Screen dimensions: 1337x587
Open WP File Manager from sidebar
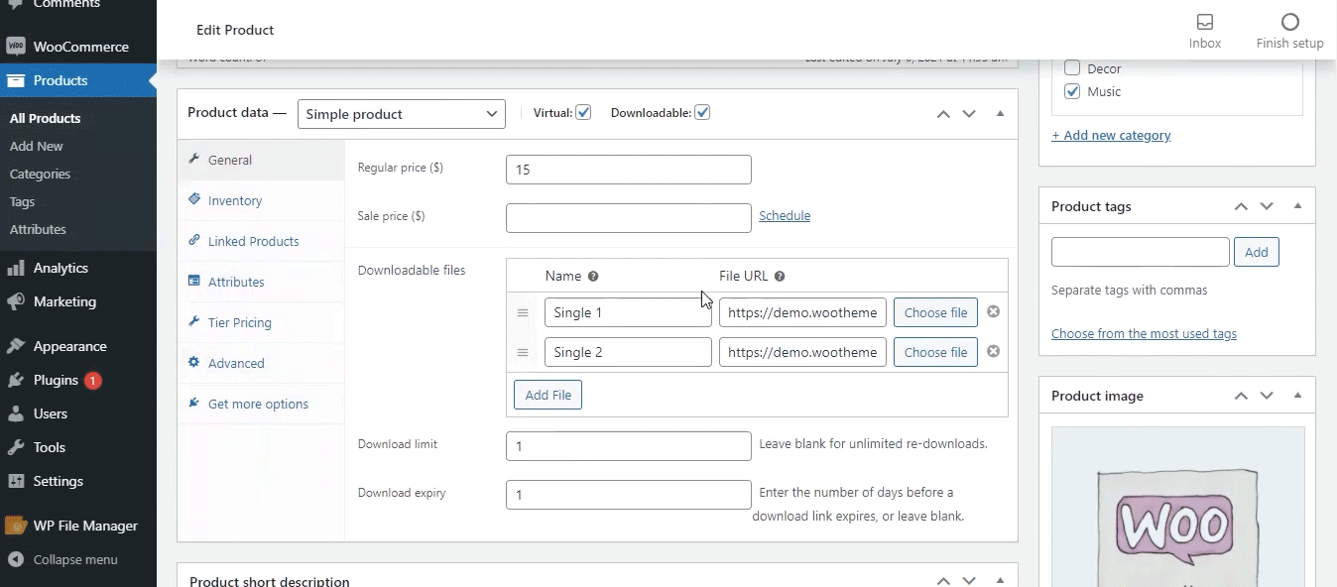click(x=85, y=526)
